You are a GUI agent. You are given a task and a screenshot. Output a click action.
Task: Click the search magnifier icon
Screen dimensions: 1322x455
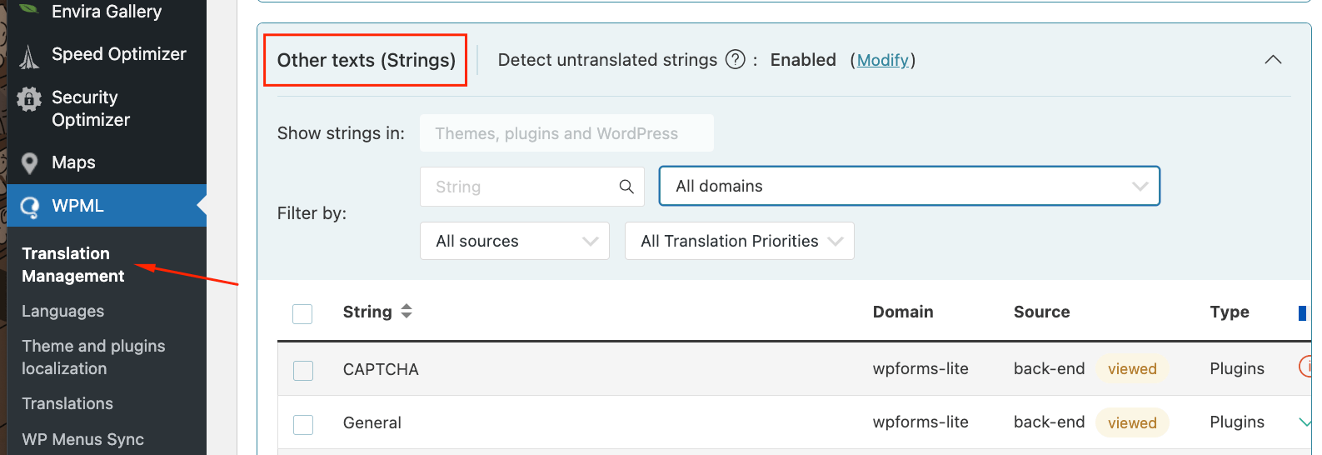tap(626, 187)
